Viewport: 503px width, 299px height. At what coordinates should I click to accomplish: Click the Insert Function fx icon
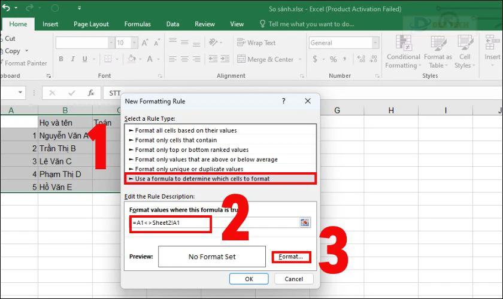tap(91, 93)
